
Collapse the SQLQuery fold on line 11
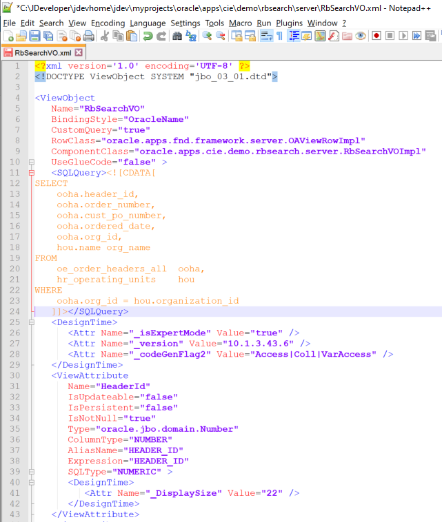[32, 173]
